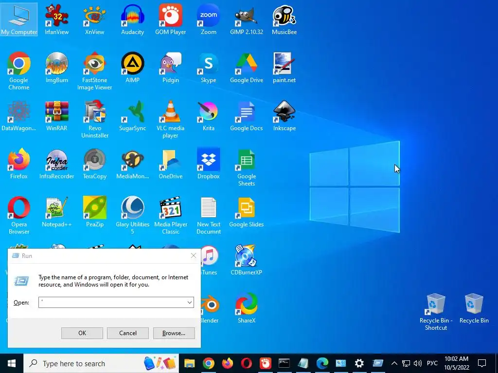This screenshot has width=498, height=373.
Task: Select the OneDrive desktop shortcut
Action: coord(171,163)
